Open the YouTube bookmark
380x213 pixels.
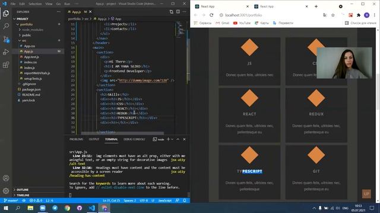coord(242,23)
